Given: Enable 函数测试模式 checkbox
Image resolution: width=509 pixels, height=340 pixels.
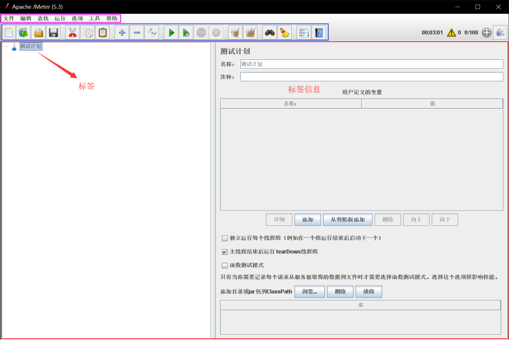Looking at the screenshot, I should (225, 265).
